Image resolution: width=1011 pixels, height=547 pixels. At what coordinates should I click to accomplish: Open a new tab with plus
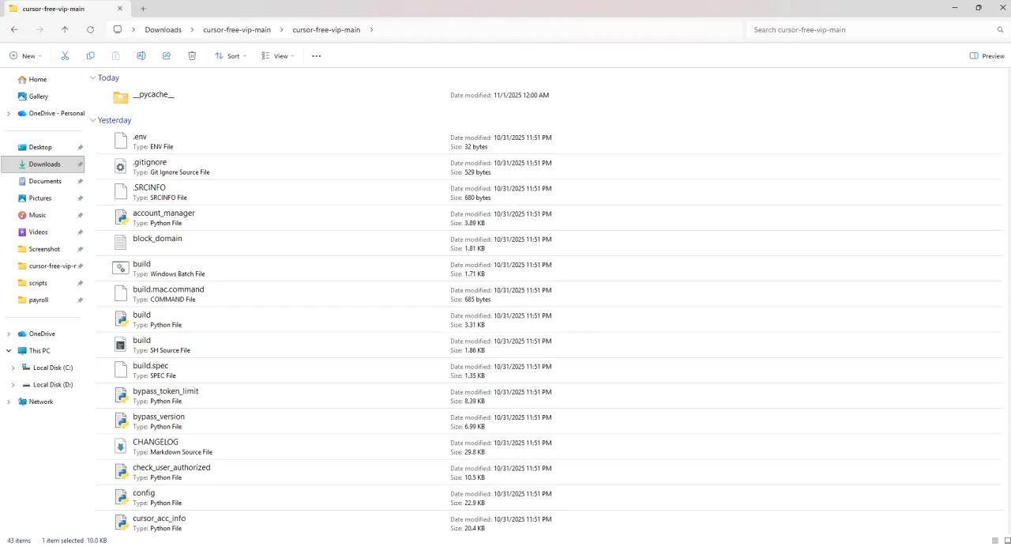tap(143, 9)
